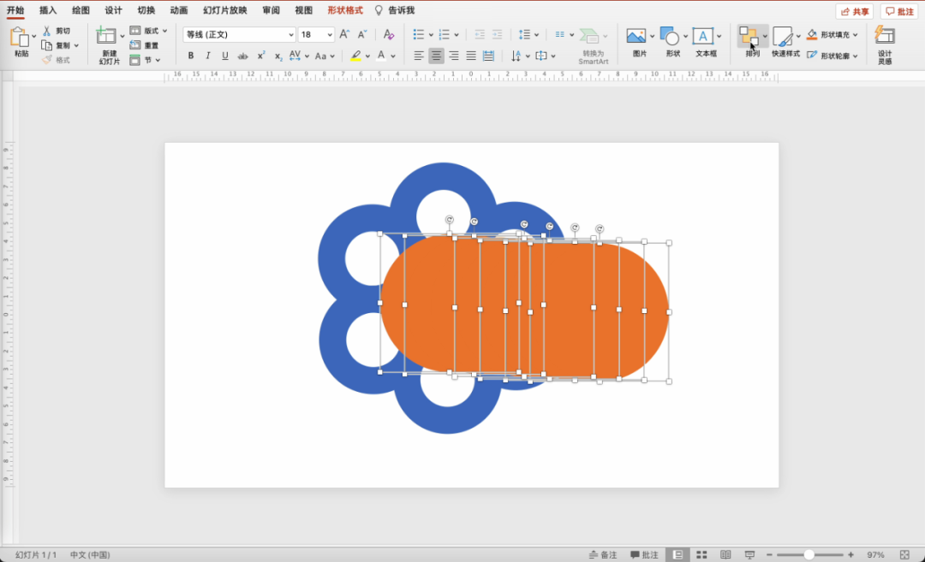Screen dimensions: 925x562
Task: Open the Animations (动画) tab
Action: [179, 10]
